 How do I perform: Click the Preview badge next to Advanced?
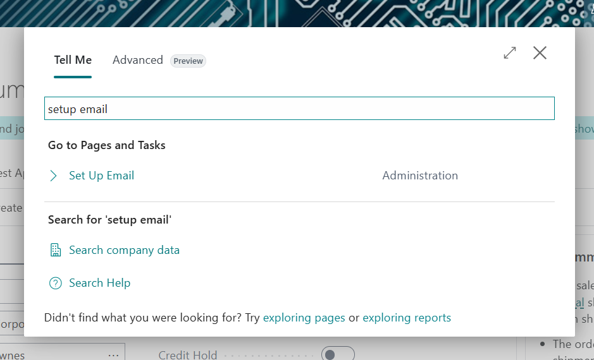189,61
